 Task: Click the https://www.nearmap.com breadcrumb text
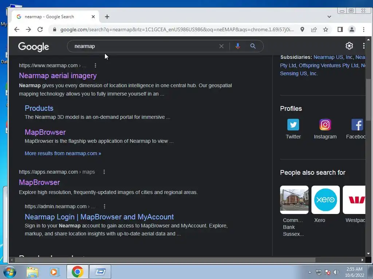click(48, 65)
